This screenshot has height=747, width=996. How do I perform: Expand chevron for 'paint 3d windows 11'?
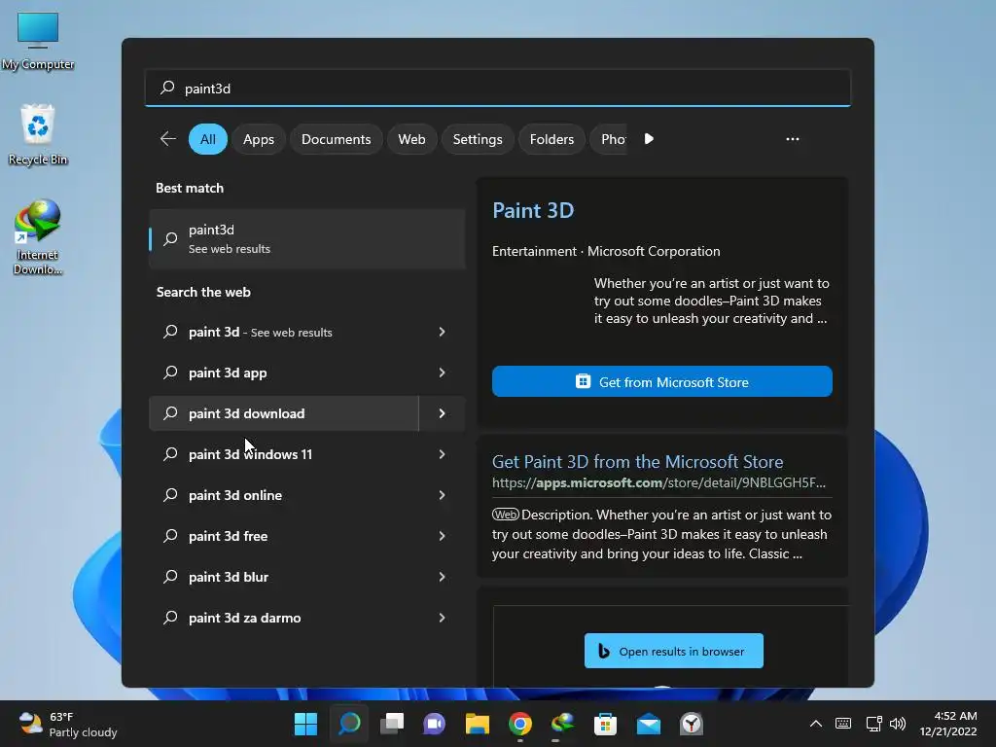click(443, 454)
